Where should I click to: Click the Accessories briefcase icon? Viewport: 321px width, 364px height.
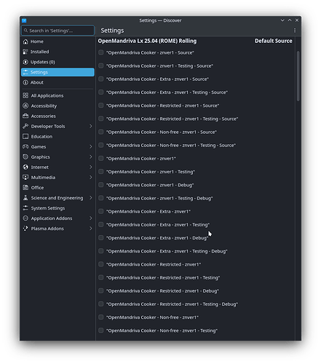point(25,116)
